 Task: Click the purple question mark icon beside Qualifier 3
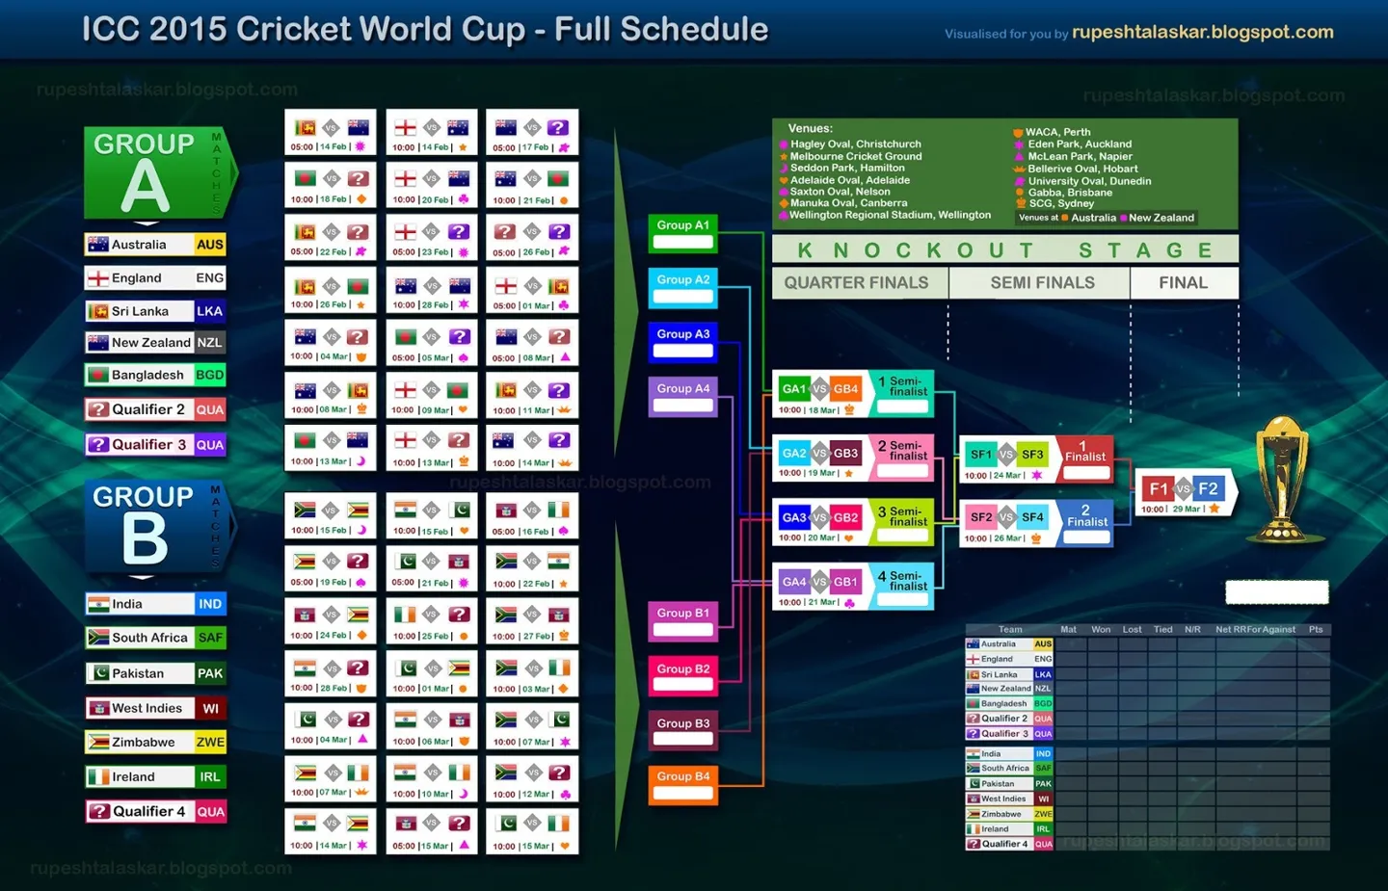coord(98,444)
